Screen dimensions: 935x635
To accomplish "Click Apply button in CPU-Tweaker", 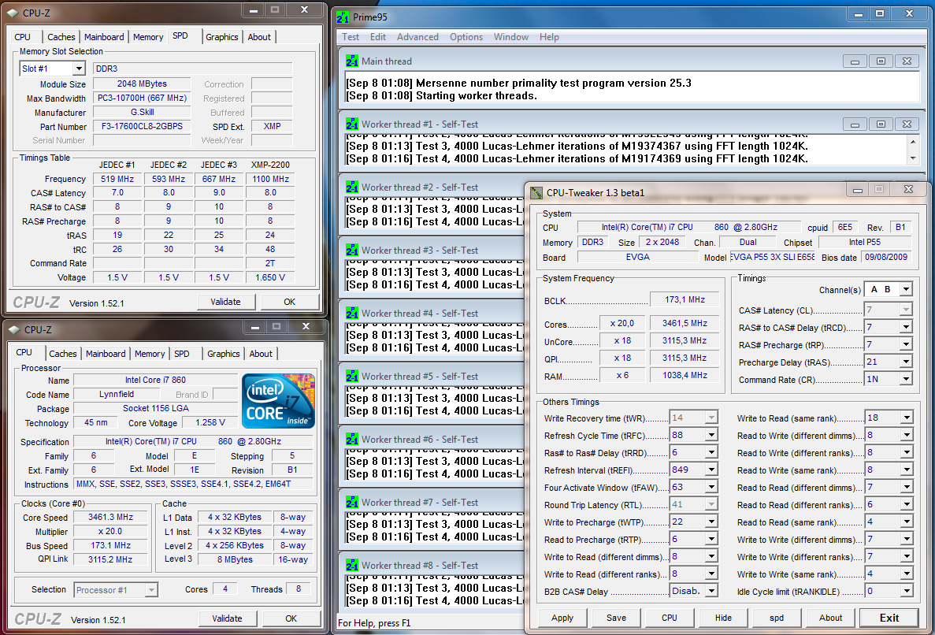I will (562, 618).
